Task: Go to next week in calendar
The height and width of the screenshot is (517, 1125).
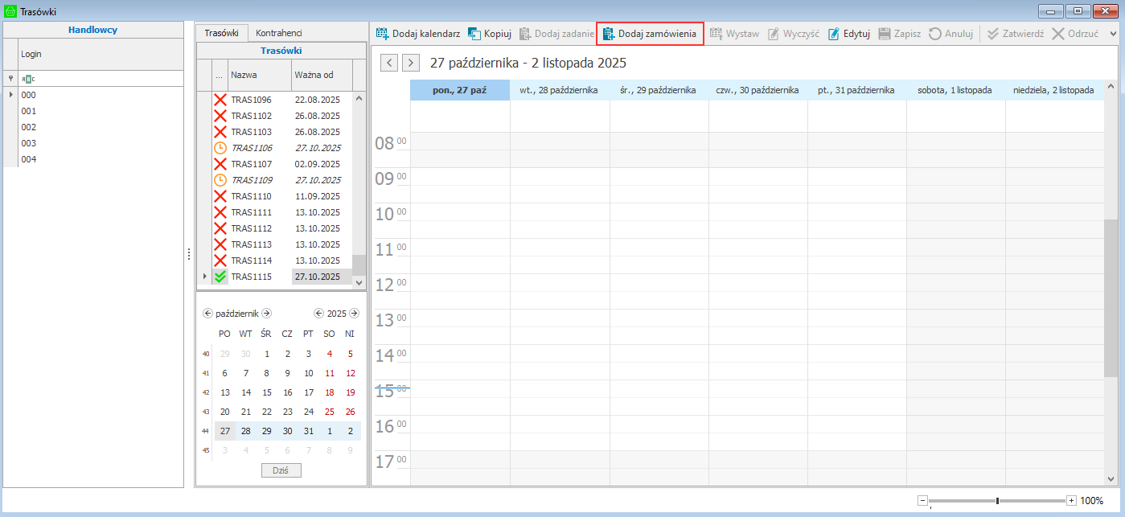Action: click(x=411, y=63)
